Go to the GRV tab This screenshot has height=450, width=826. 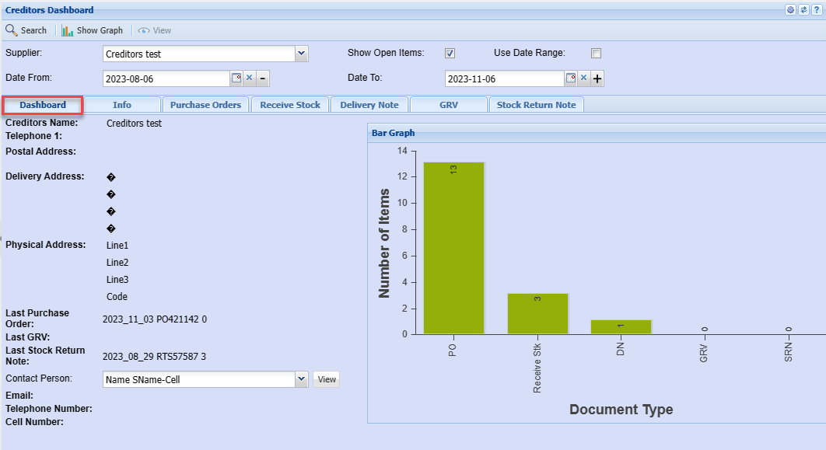click(x=448, y=105)
